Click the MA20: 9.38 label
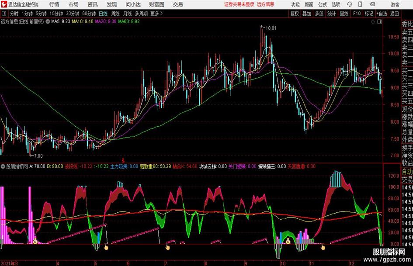This screenshot has height=266, width=413. click(106, 21)
